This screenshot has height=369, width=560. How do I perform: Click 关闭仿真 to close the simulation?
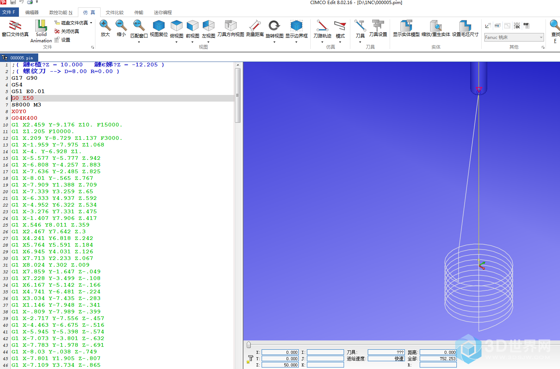coord(67,31)
